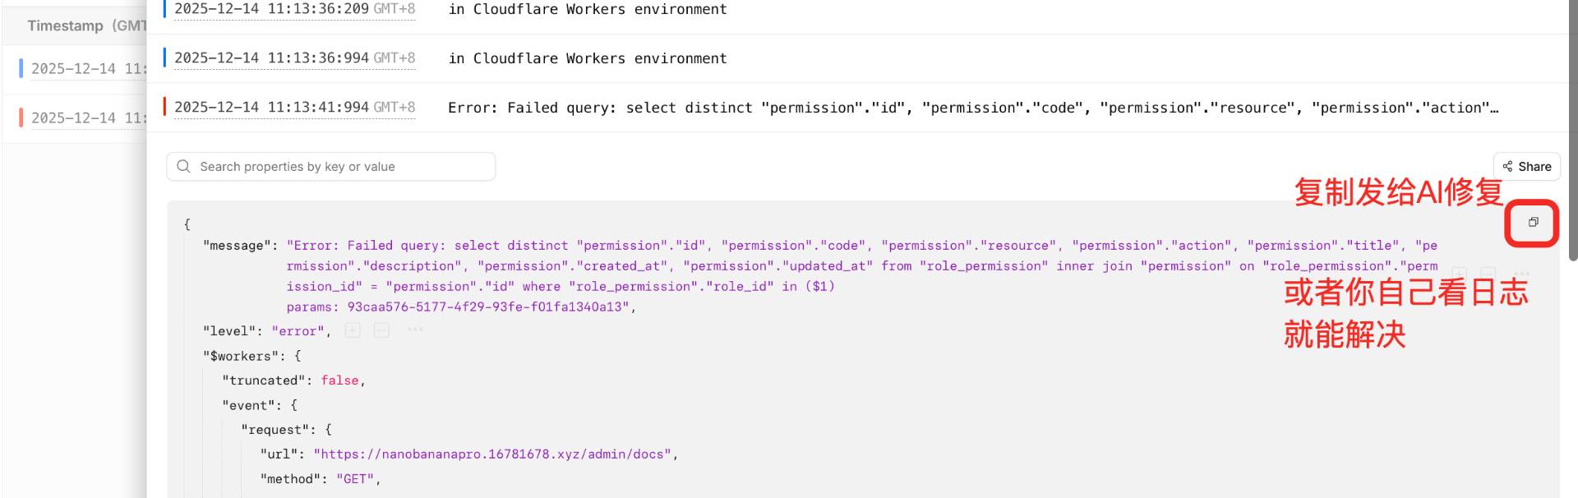Click the "error" level value
Screen dimensions: 1578x498
[x=298, y=331]
